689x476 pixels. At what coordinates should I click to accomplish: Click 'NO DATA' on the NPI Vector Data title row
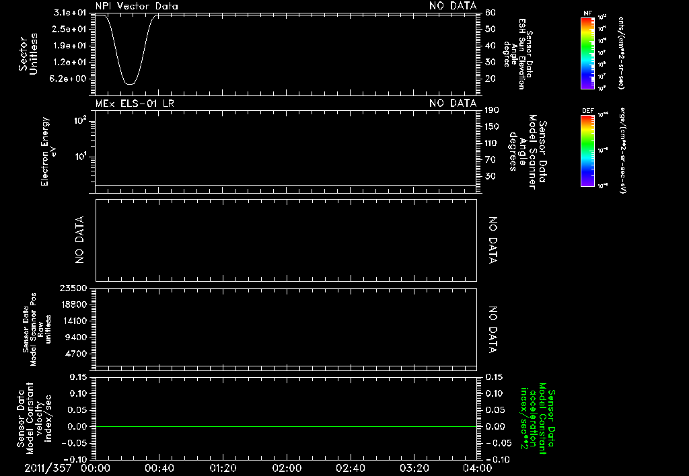point(453,6)
